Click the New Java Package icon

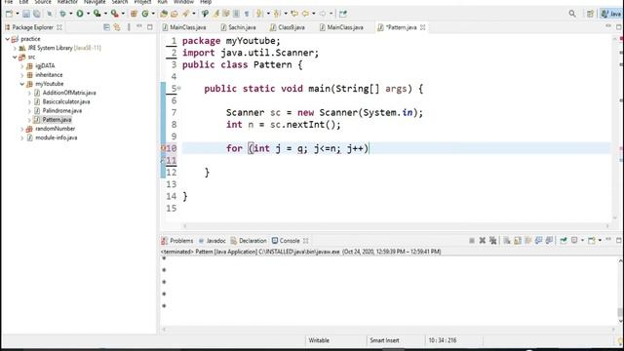pyautogui.click(x=134, y=14)
